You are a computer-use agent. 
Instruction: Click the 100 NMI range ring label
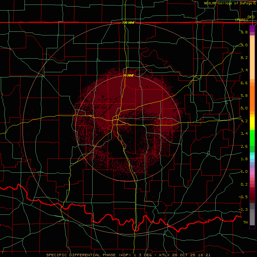[x=128, y=23]
